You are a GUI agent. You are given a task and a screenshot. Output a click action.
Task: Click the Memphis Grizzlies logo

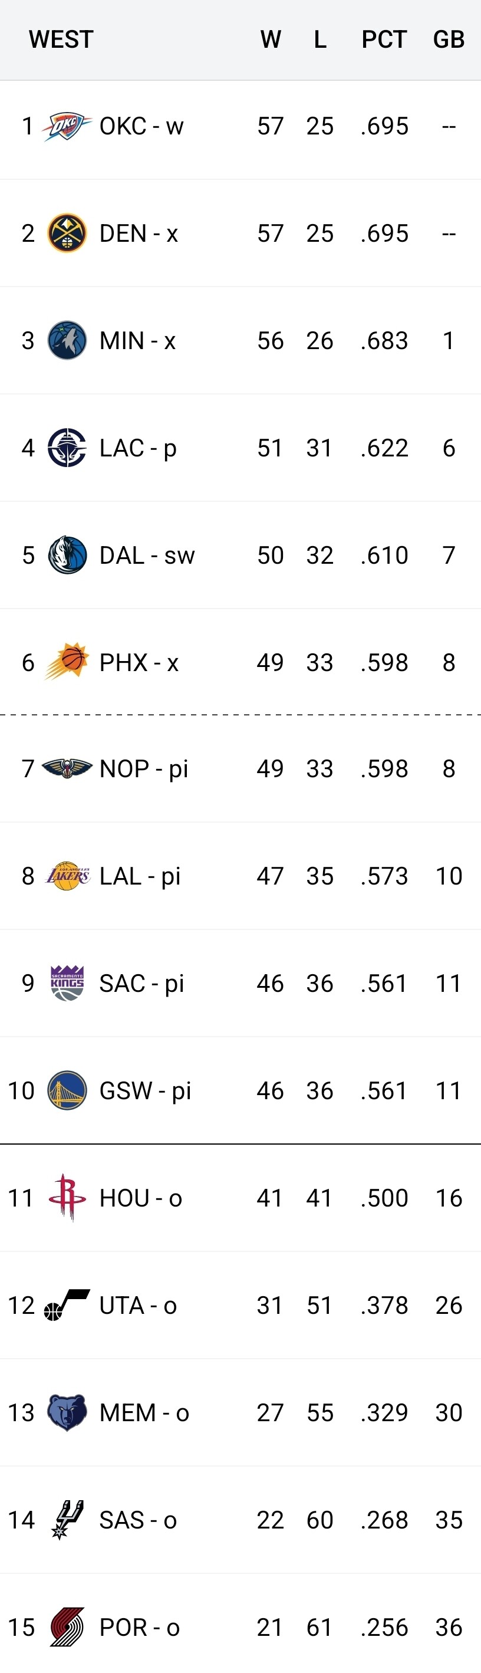pos(67,1412)
